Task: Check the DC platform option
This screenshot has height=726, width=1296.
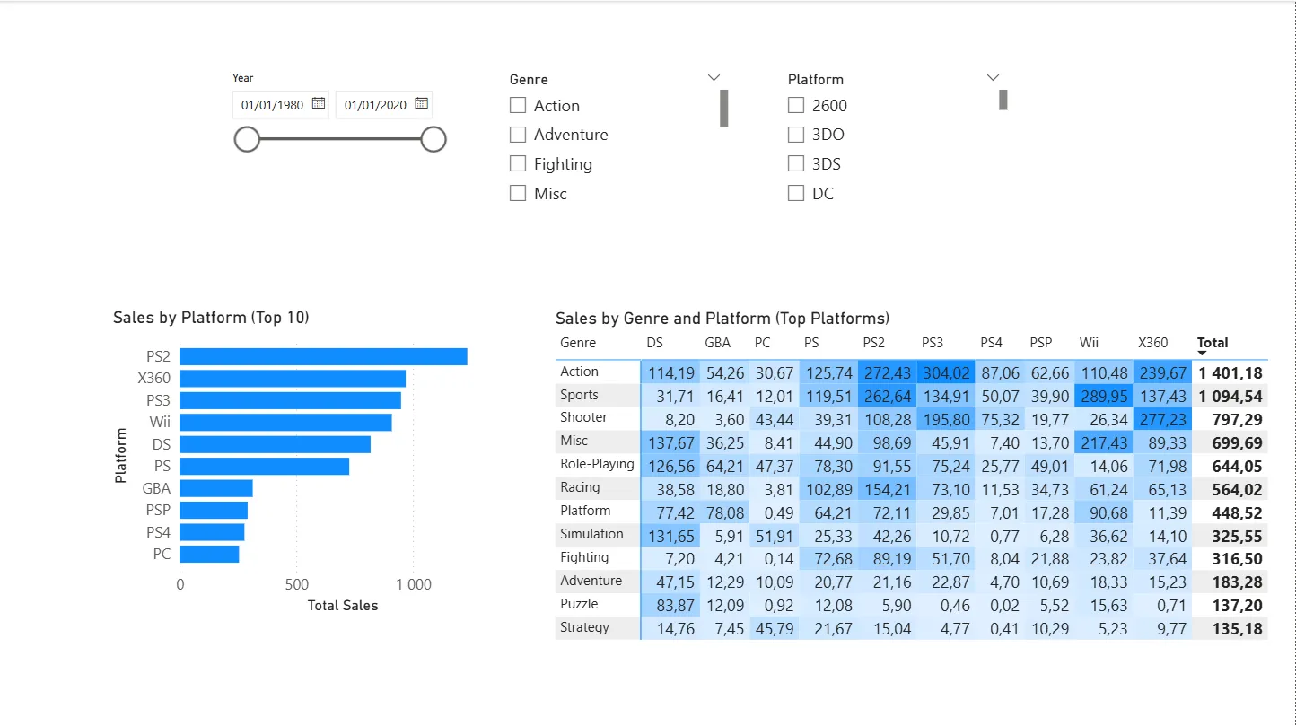Action: pos(796,193)
